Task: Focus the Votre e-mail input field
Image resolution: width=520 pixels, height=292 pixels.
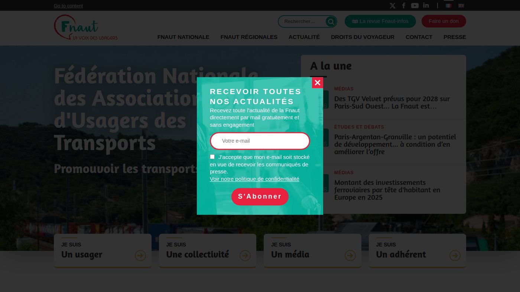Action: click(x=260, y=141)
